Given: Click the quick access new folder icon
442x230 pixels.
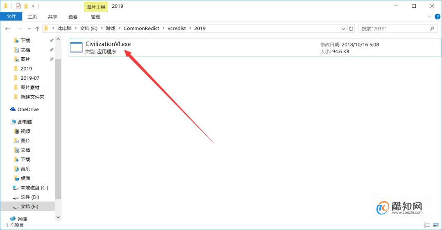Looking at the screenshot, I should coord(26,6).
